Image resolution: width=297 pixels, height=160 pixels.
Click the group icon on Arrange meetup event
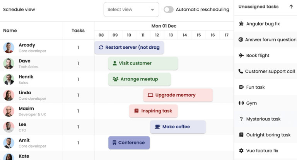click(116, 79)
